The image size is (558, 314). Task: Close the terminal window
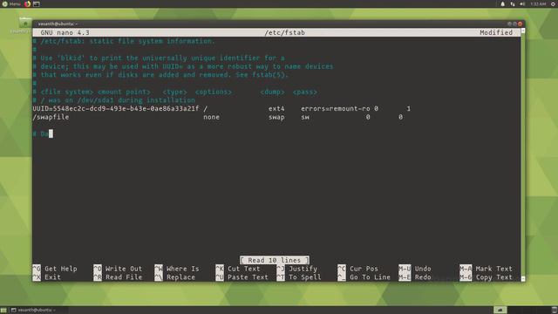(520, 24)
